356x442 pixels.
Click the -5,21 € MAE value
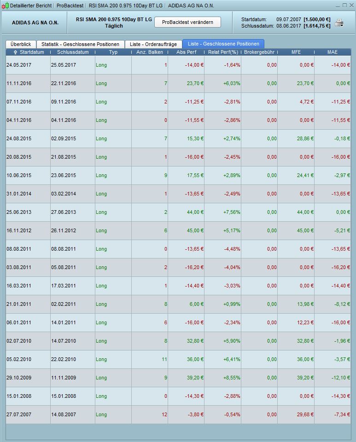342,230
